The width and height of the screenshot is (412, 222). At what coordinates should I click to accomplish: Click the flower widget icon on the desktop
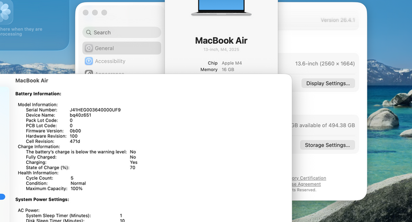coord(5,11)
